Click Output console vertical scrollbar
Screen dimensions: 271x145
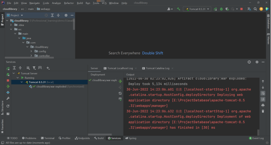tap(258, 132)
